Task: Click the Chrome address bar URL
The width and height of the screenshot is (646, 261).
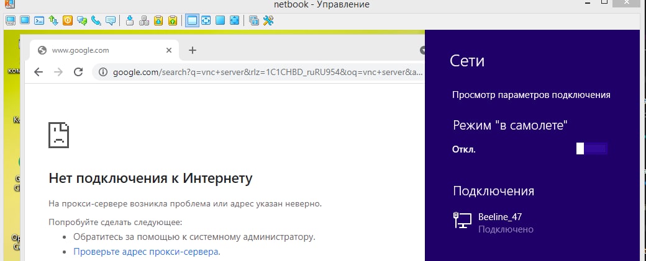Action: click(268, 73)
